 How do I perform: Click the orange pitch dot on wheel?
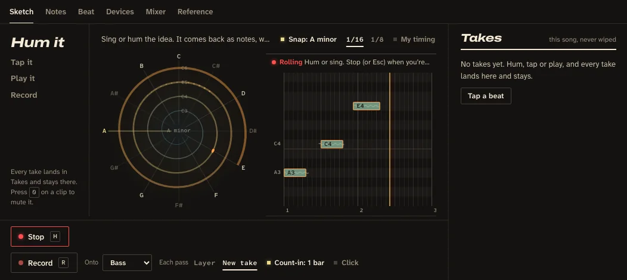click(x=213, y=151)
